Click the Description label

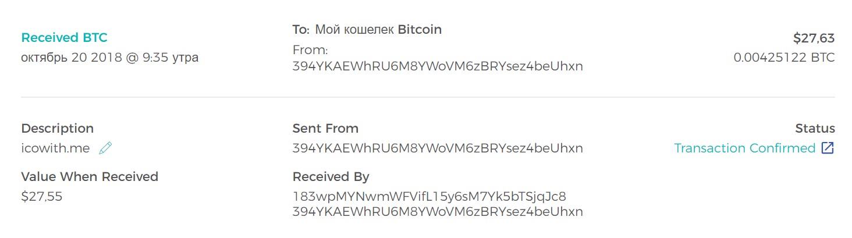(x=57, y=128)
